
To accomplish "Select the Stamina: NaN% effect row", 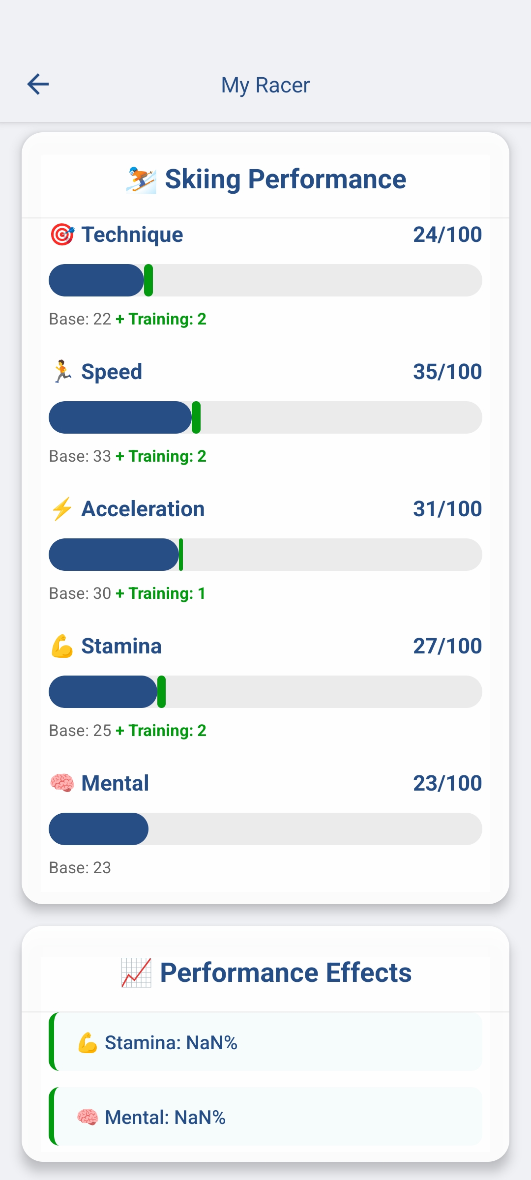I will 265,1042.
